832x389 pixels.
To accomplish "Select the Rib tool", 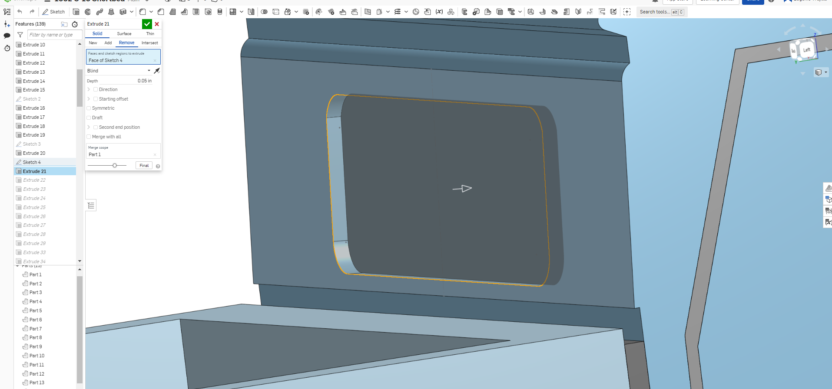I will click(x=184, y=12).
